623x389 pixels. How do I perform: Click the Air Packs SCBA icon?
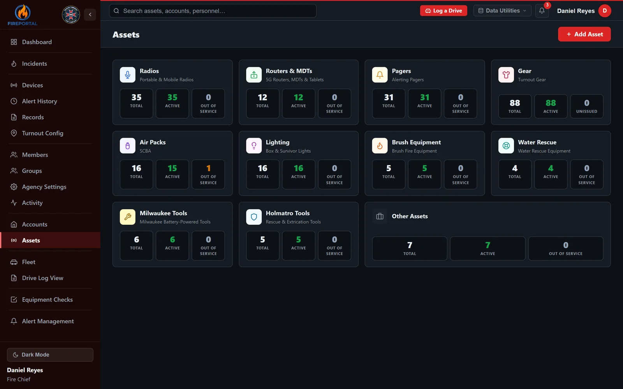click(128, 146)
